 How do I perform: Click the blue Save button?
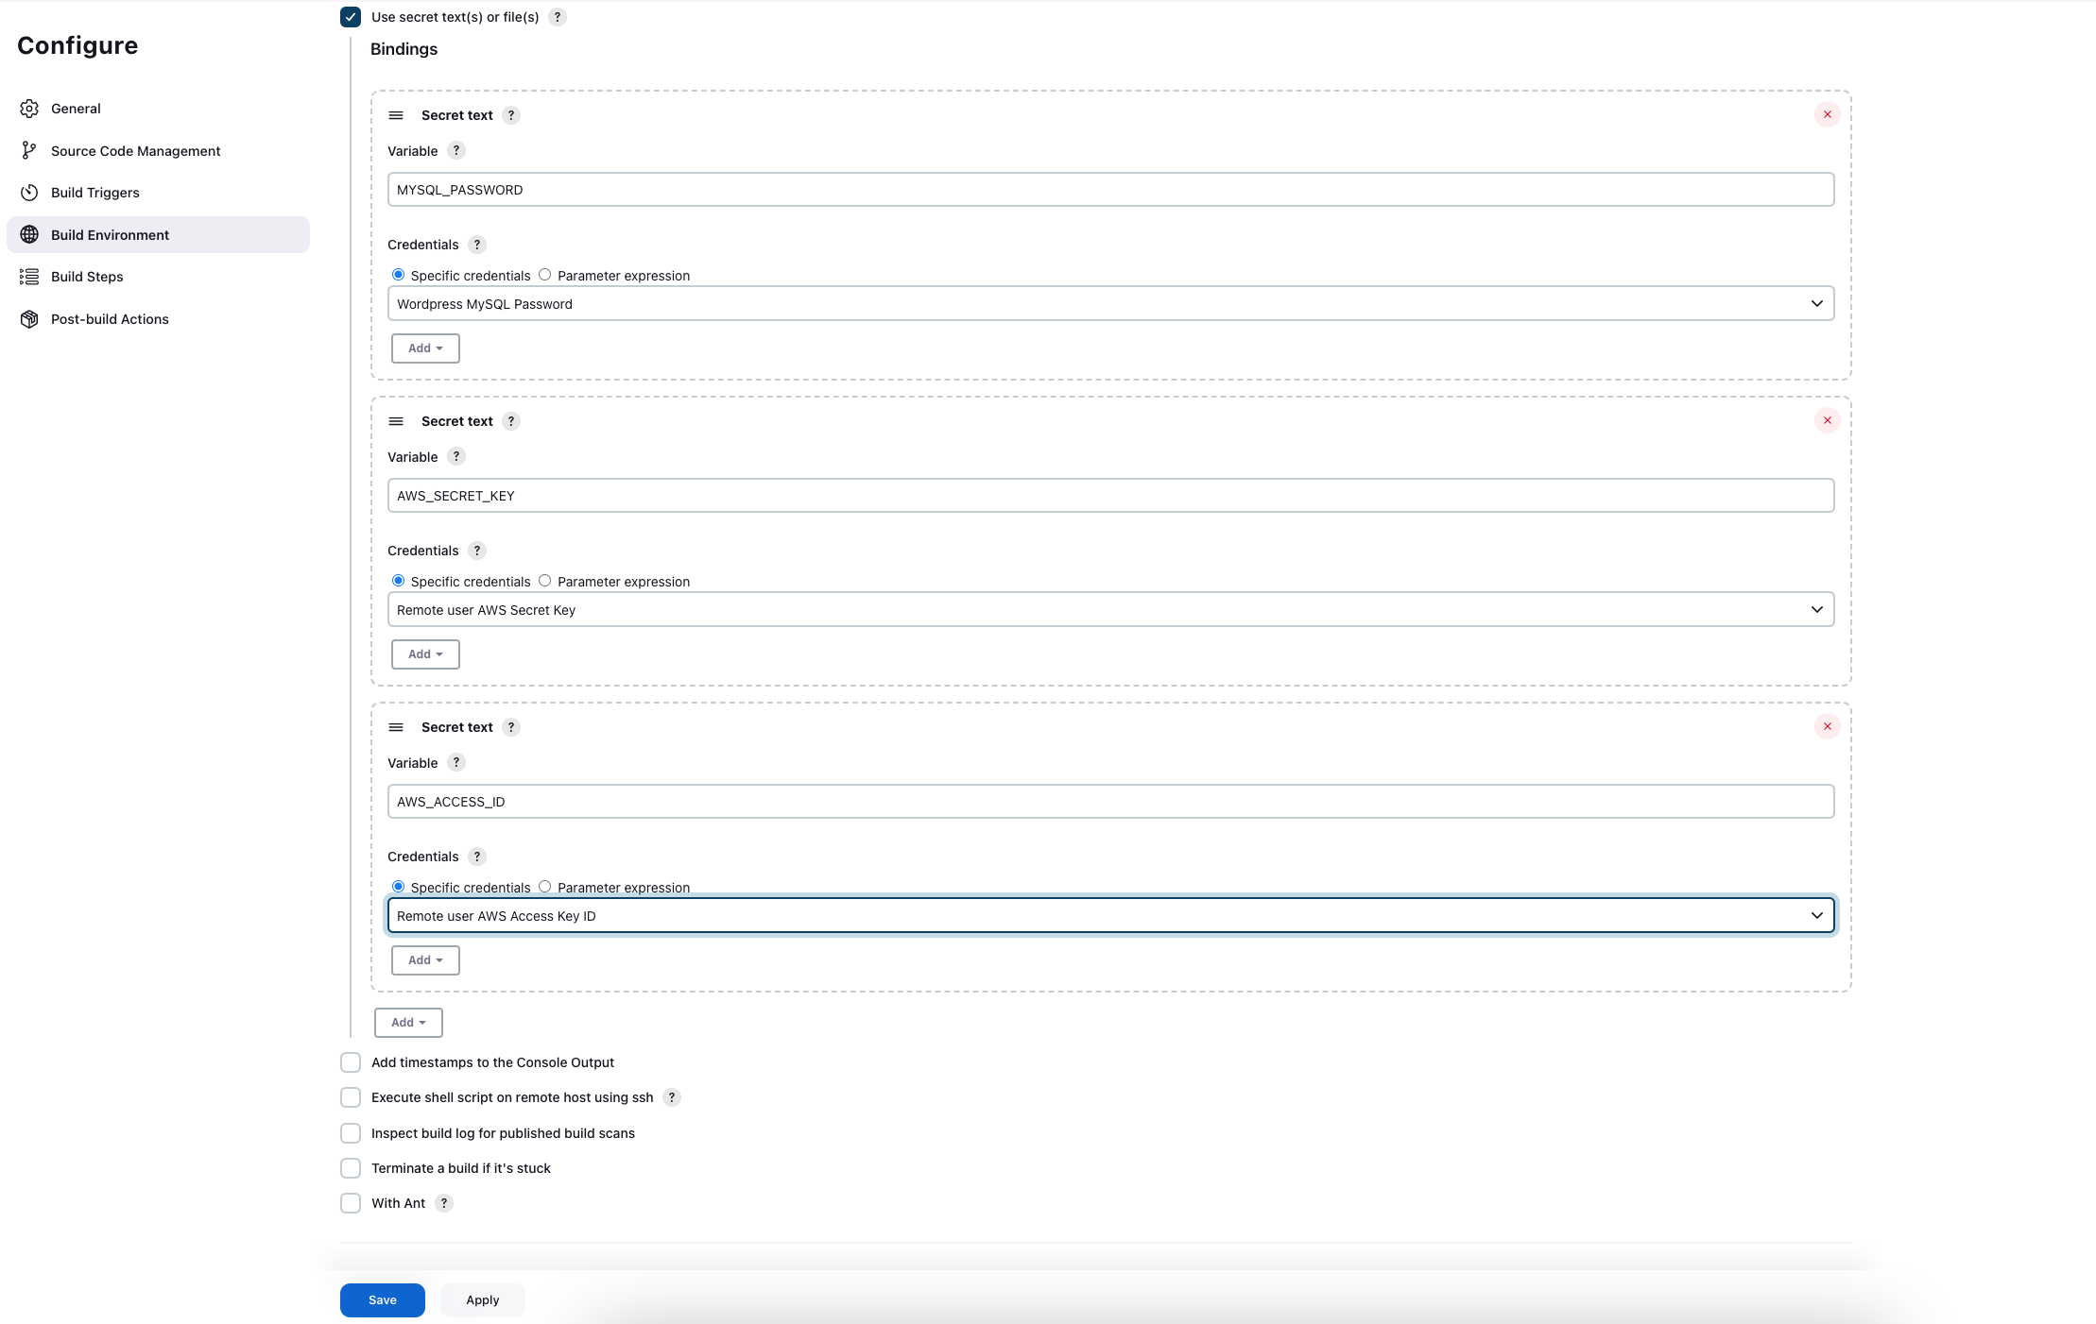tap(382, 1300)
